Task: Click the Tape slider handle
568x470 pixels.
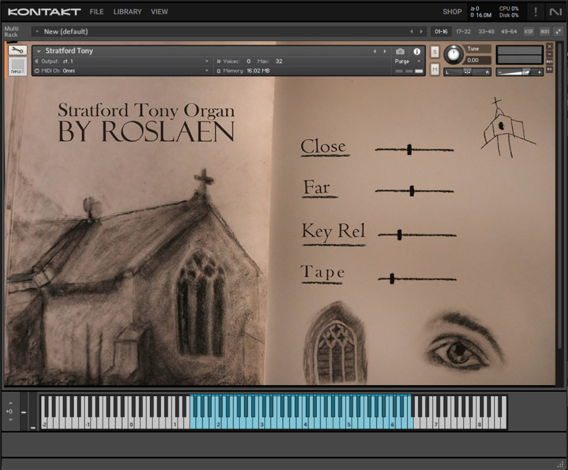Action: pos(392,278)
